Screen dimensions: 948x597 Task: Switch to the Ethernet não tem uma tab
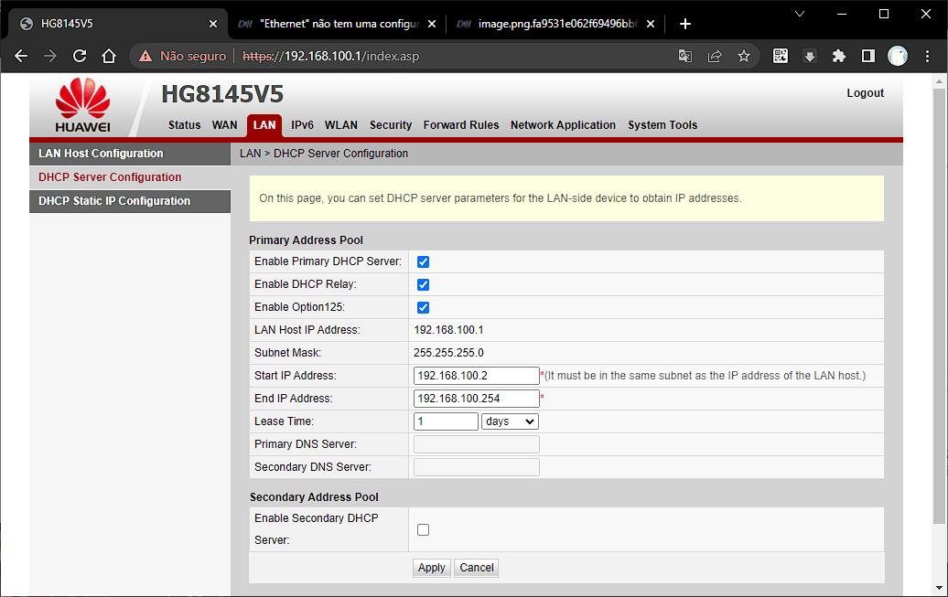pyautogui.click(x=338, y=24)
